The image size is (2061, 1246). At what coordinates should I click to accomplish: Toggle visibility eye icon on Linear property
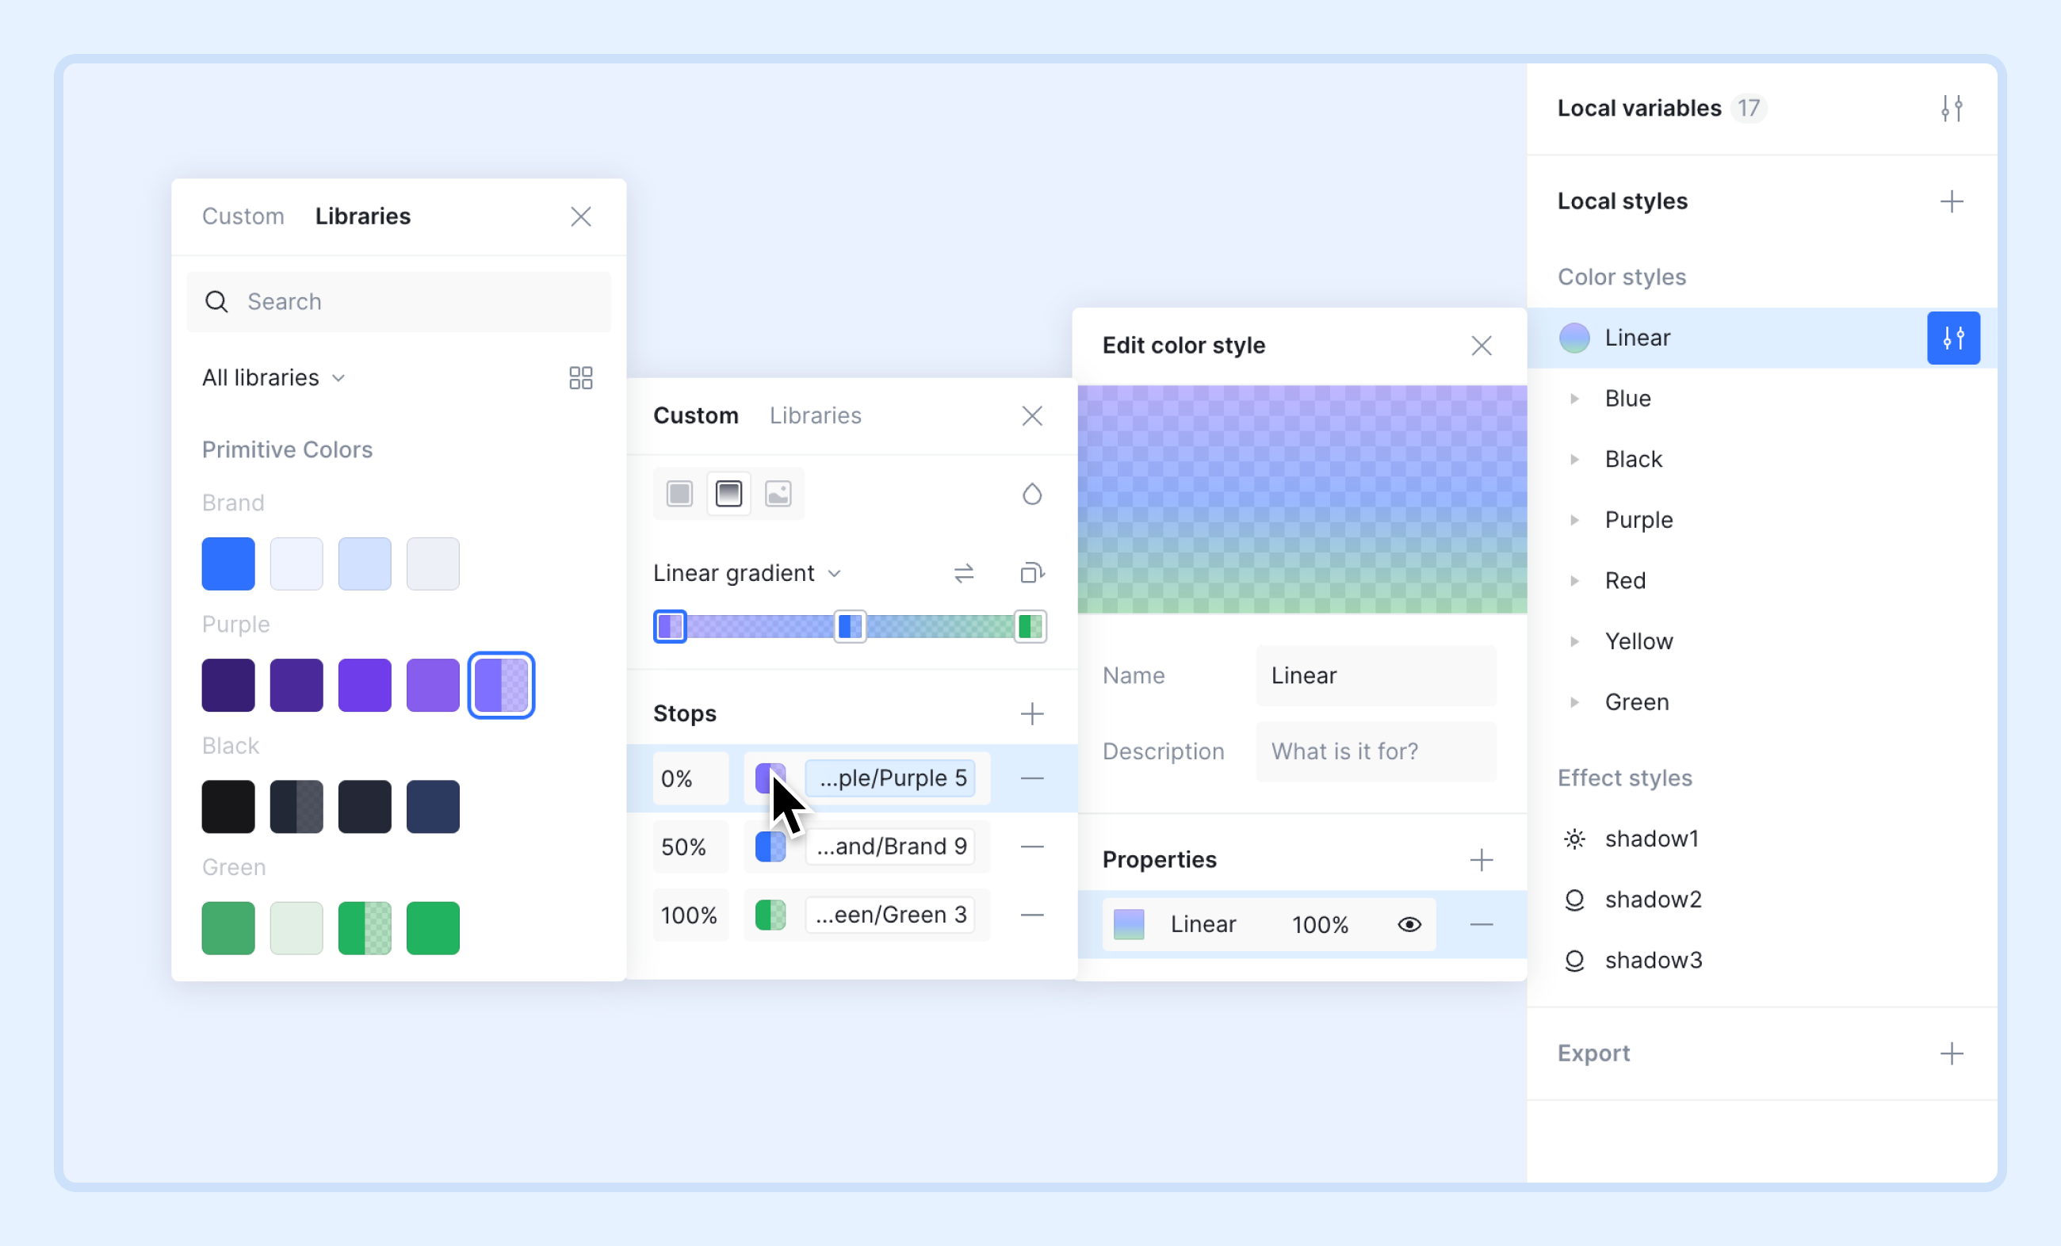click(x=1410, y=923)
